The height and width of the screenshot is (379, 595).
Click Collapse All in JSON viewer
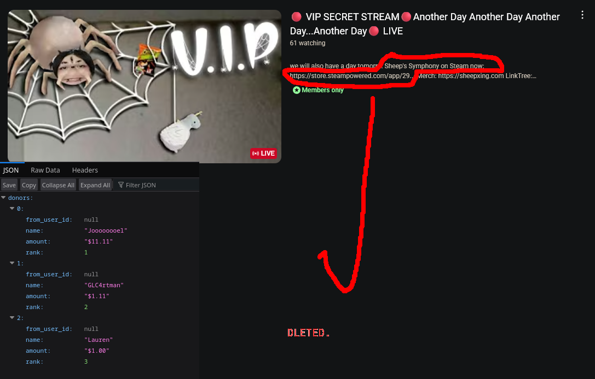58,185
